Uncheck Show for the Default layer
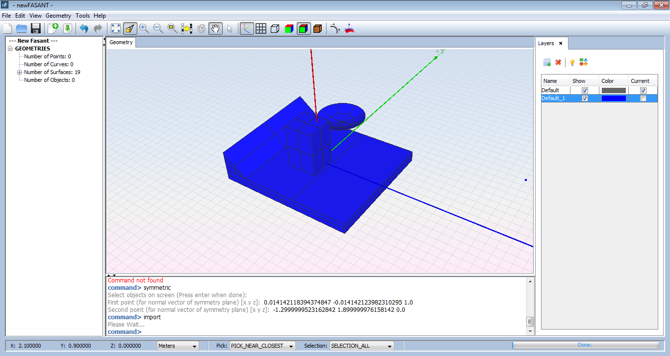 click(585, 91)
